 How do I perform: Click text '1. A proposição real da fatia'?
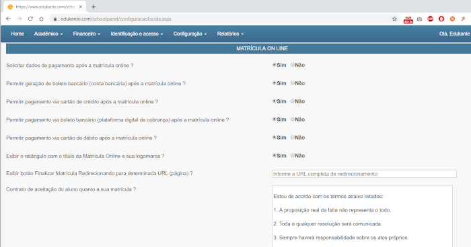332,210
